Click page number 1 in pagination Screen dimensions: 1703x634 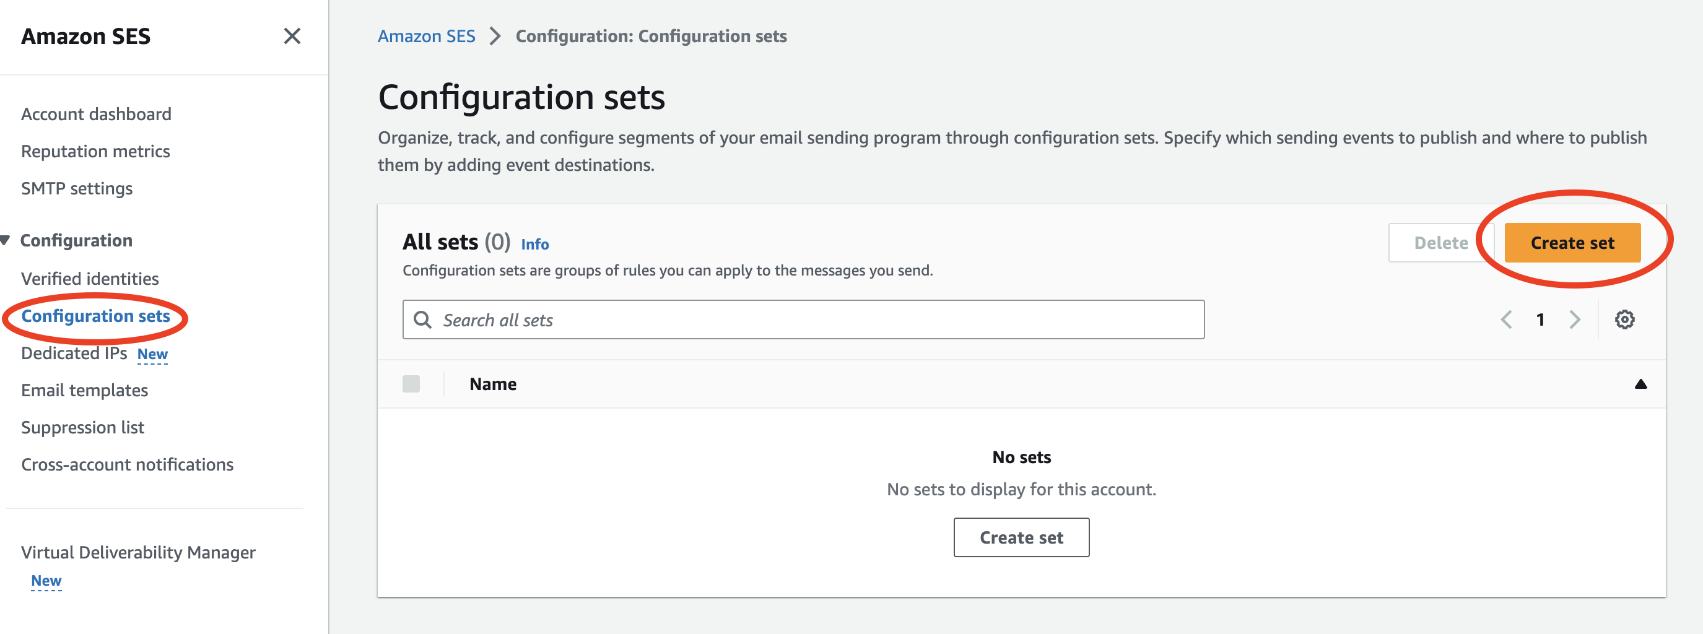pyautogui.click(x=1540, y=319)
